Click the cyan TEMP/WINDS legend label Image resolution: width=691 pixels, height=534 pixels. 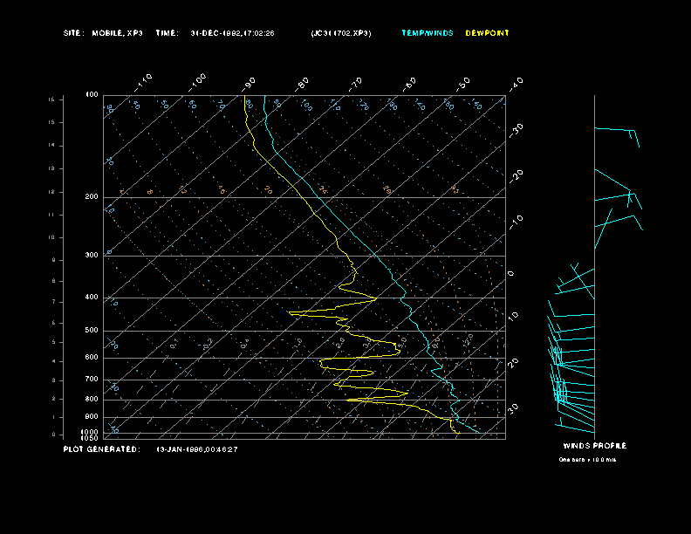coord(427,33)
